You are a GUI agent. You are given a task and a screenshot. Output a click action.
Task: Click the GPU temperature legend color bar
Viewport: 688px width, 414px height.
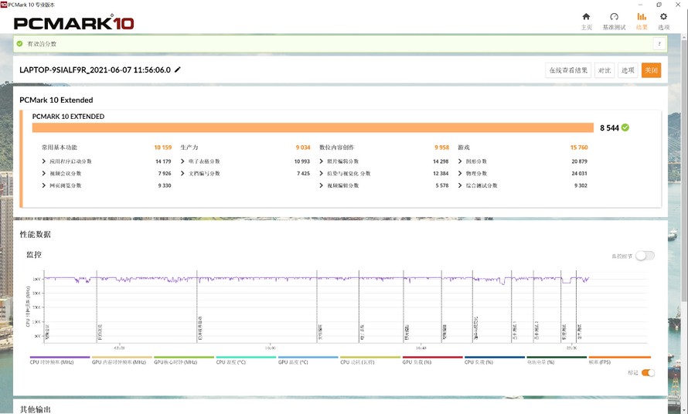(308, 358)
